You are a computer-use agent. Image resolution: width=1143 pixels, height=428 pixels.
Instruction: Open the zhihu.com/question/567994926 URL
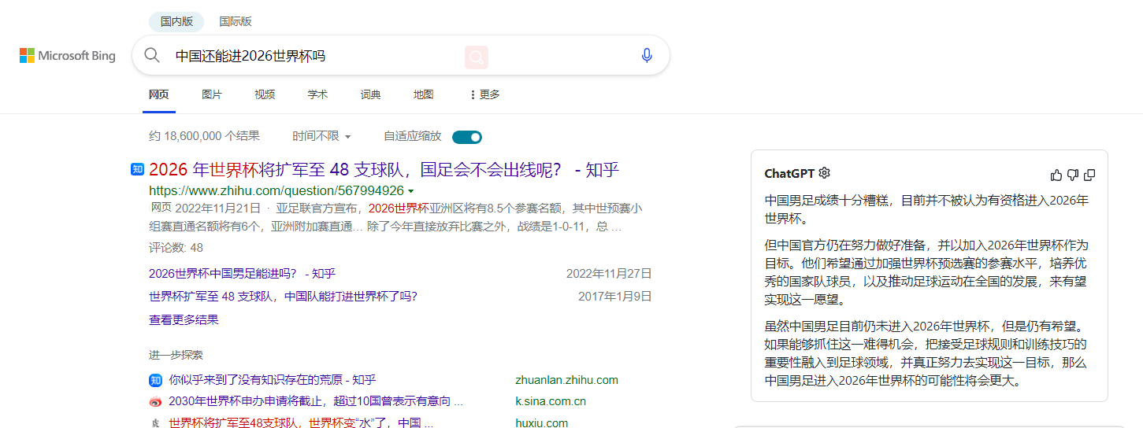pyautogui.click(x=276, y=191)
